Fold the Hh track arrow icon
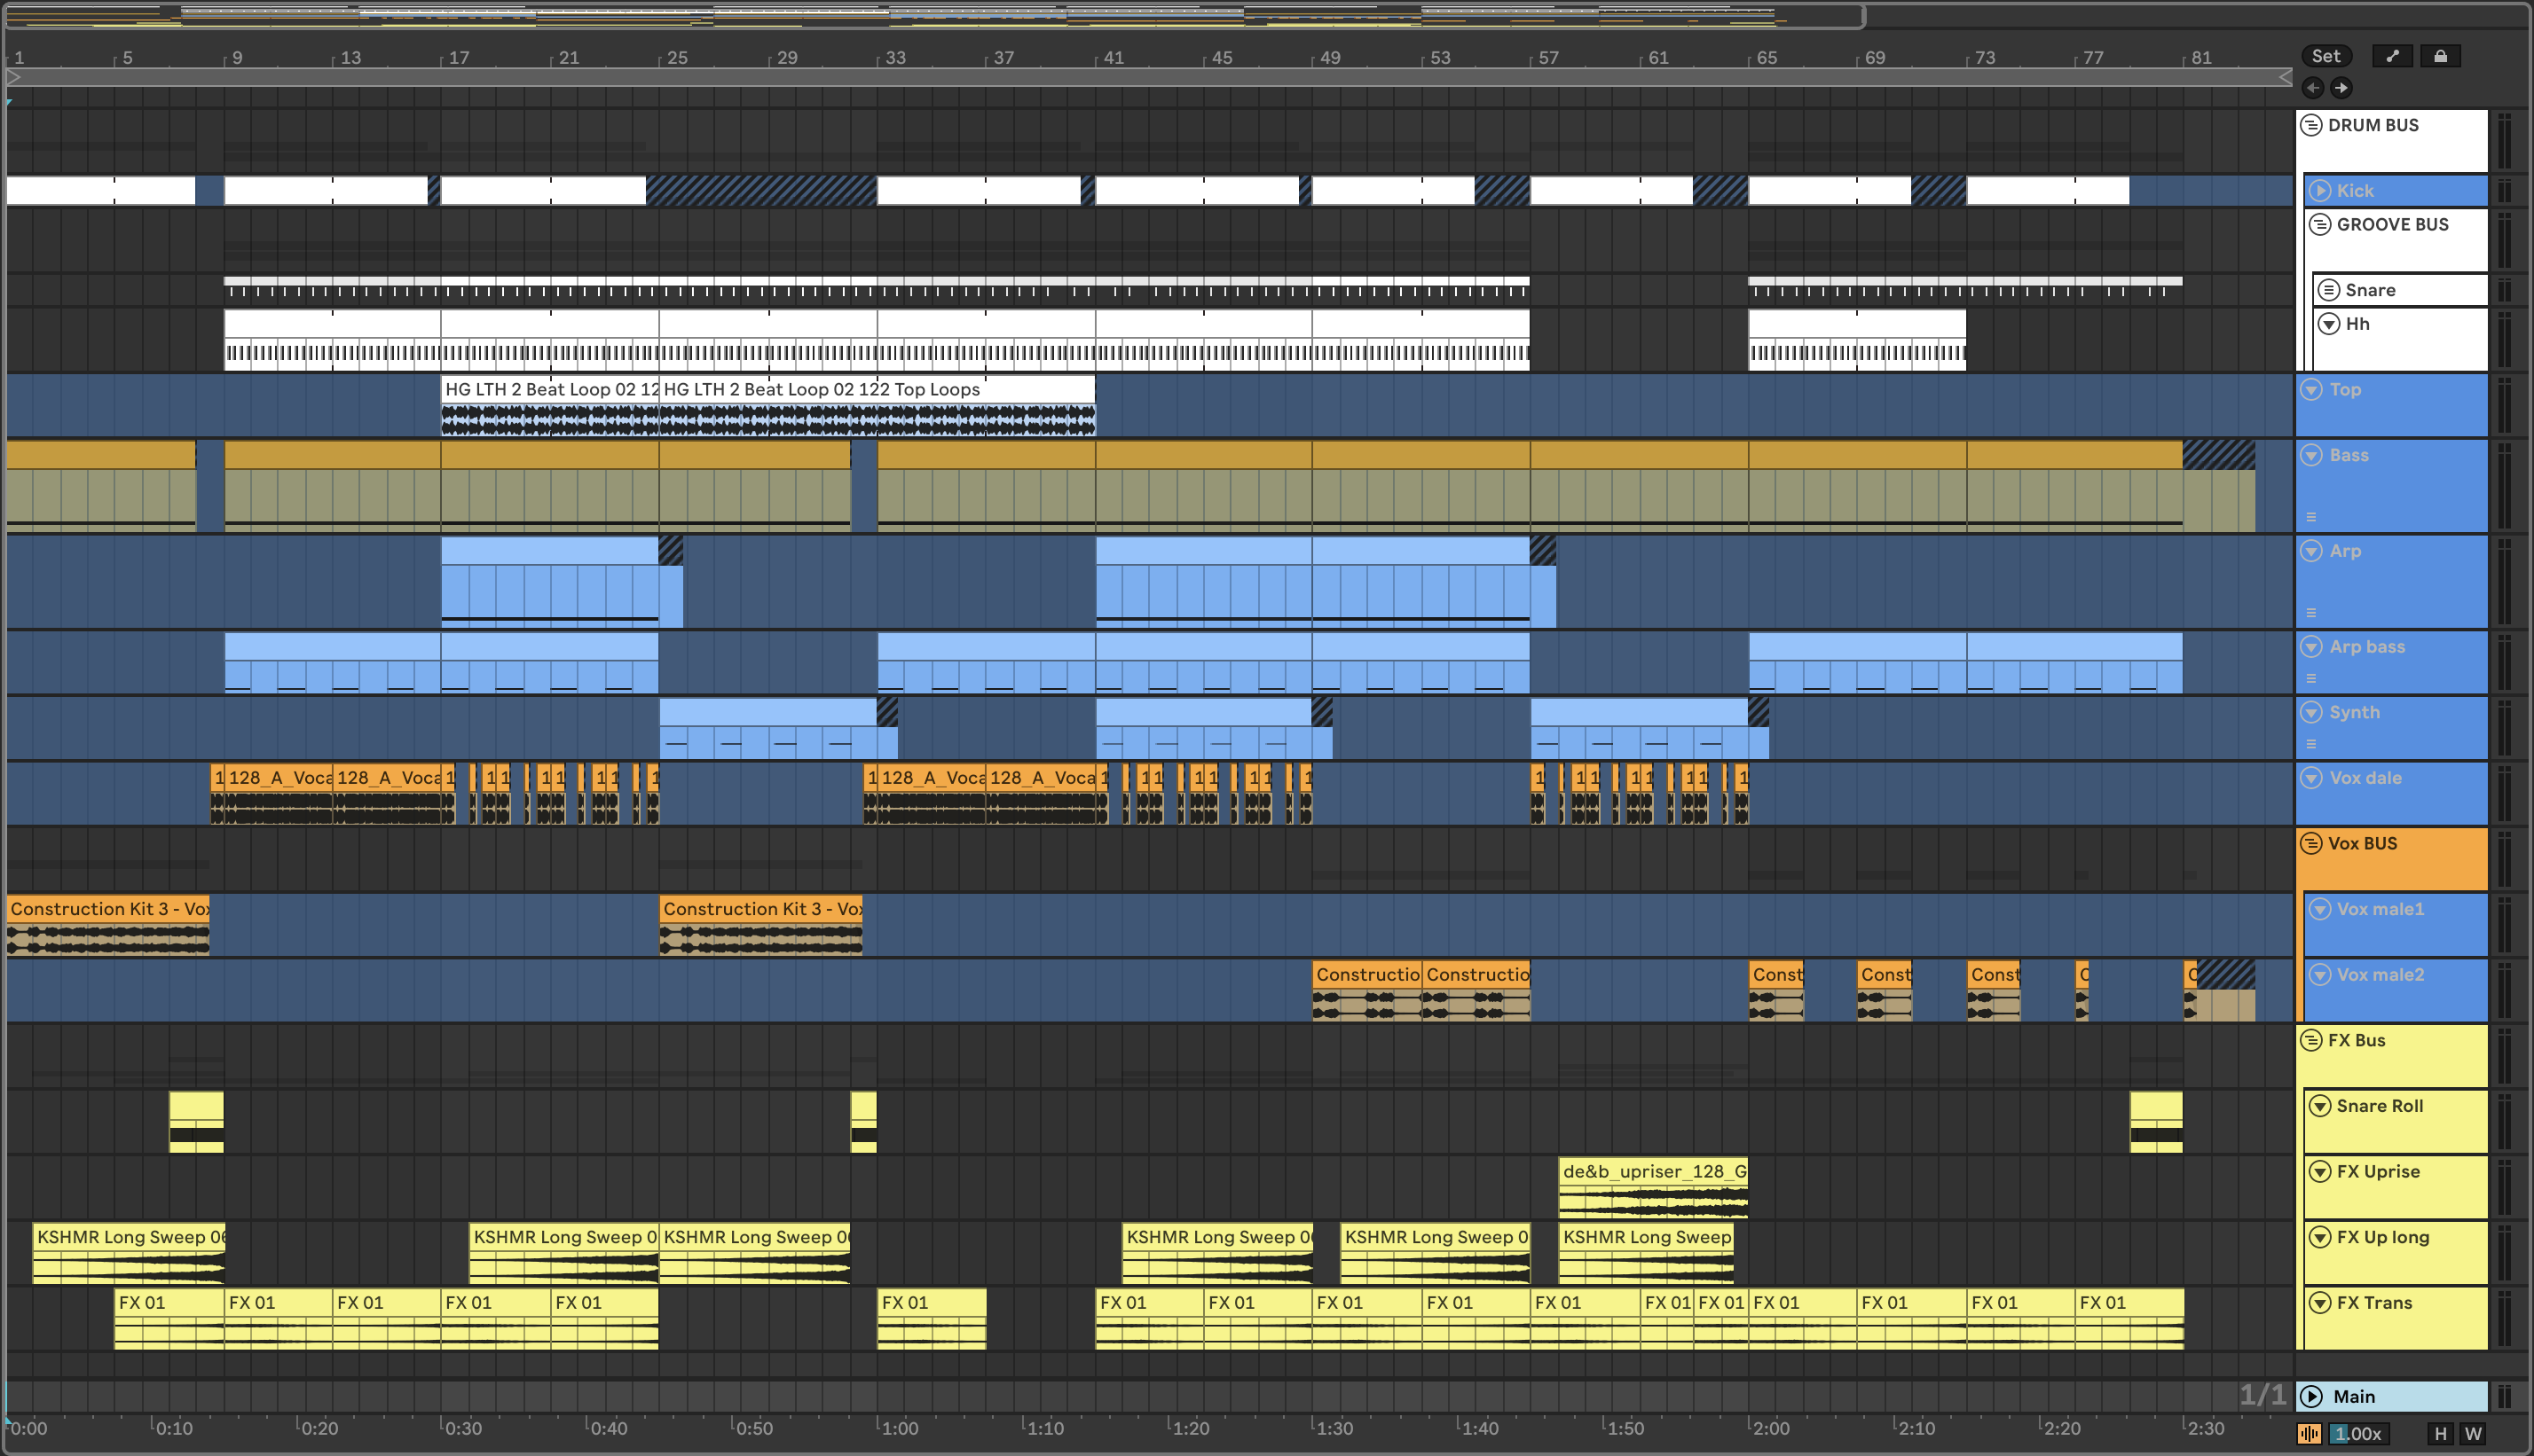Image resolution: width=2534 pixels, height=1456 pixels. tap(2329, 324)
